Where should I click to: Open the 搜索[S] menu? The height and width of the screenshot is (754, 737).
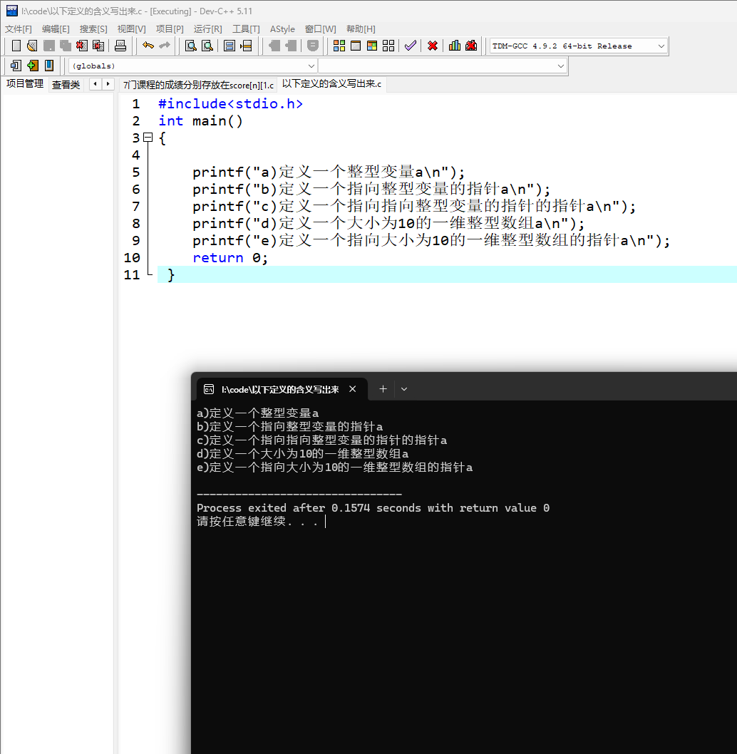[x=93, y=29]
